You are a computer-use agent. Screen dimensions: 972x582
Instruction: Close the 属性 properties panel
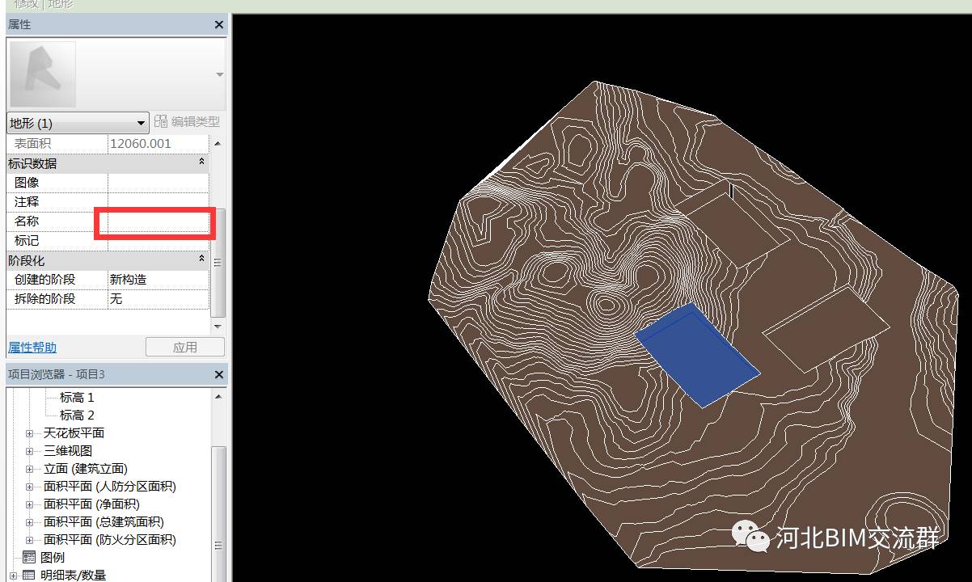tap(219, 25)
